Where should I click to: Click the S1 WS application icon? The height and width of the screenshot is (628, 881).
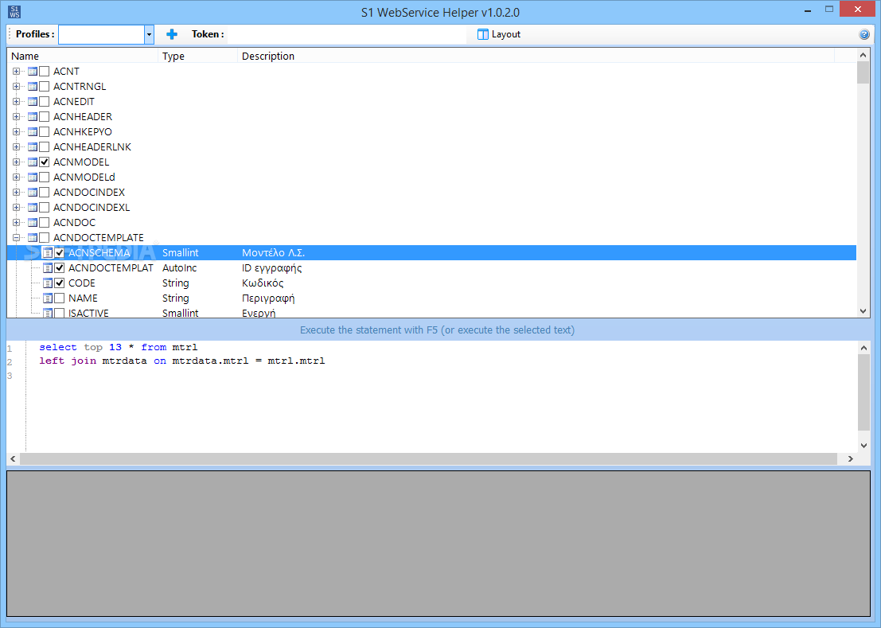click(x=14, y=12)
